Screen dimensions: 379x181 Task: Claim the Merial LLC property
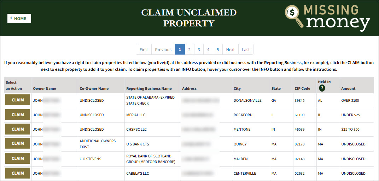pos(18,115)
